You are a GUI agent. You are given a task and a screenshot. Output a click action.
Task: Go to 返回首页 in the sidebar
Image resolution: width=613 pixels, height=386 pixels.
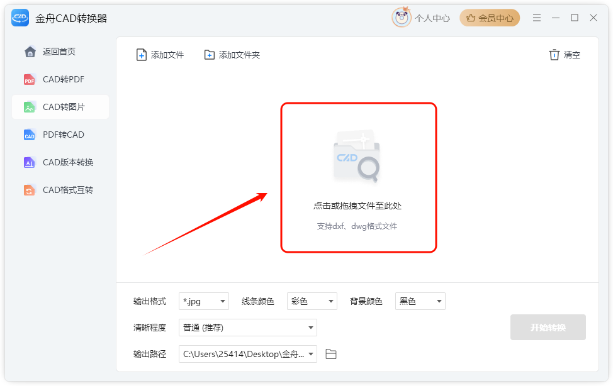pyautogui.click(x=60, y=52)
